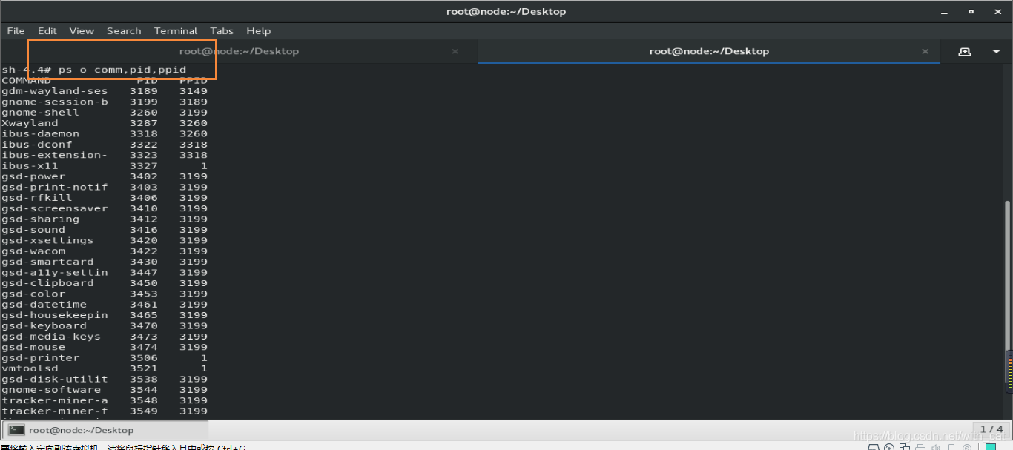This screenshot has width=1013, height=450.
Task: Click the gsd-power process name
Action: [33, 176]
